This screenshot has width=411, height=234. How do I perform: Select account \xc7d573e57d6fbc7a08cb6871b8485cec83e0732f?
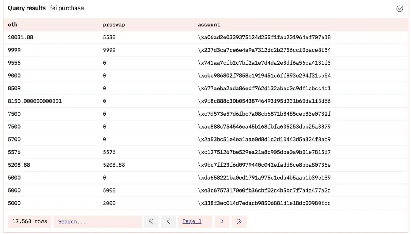coord(264,114)
